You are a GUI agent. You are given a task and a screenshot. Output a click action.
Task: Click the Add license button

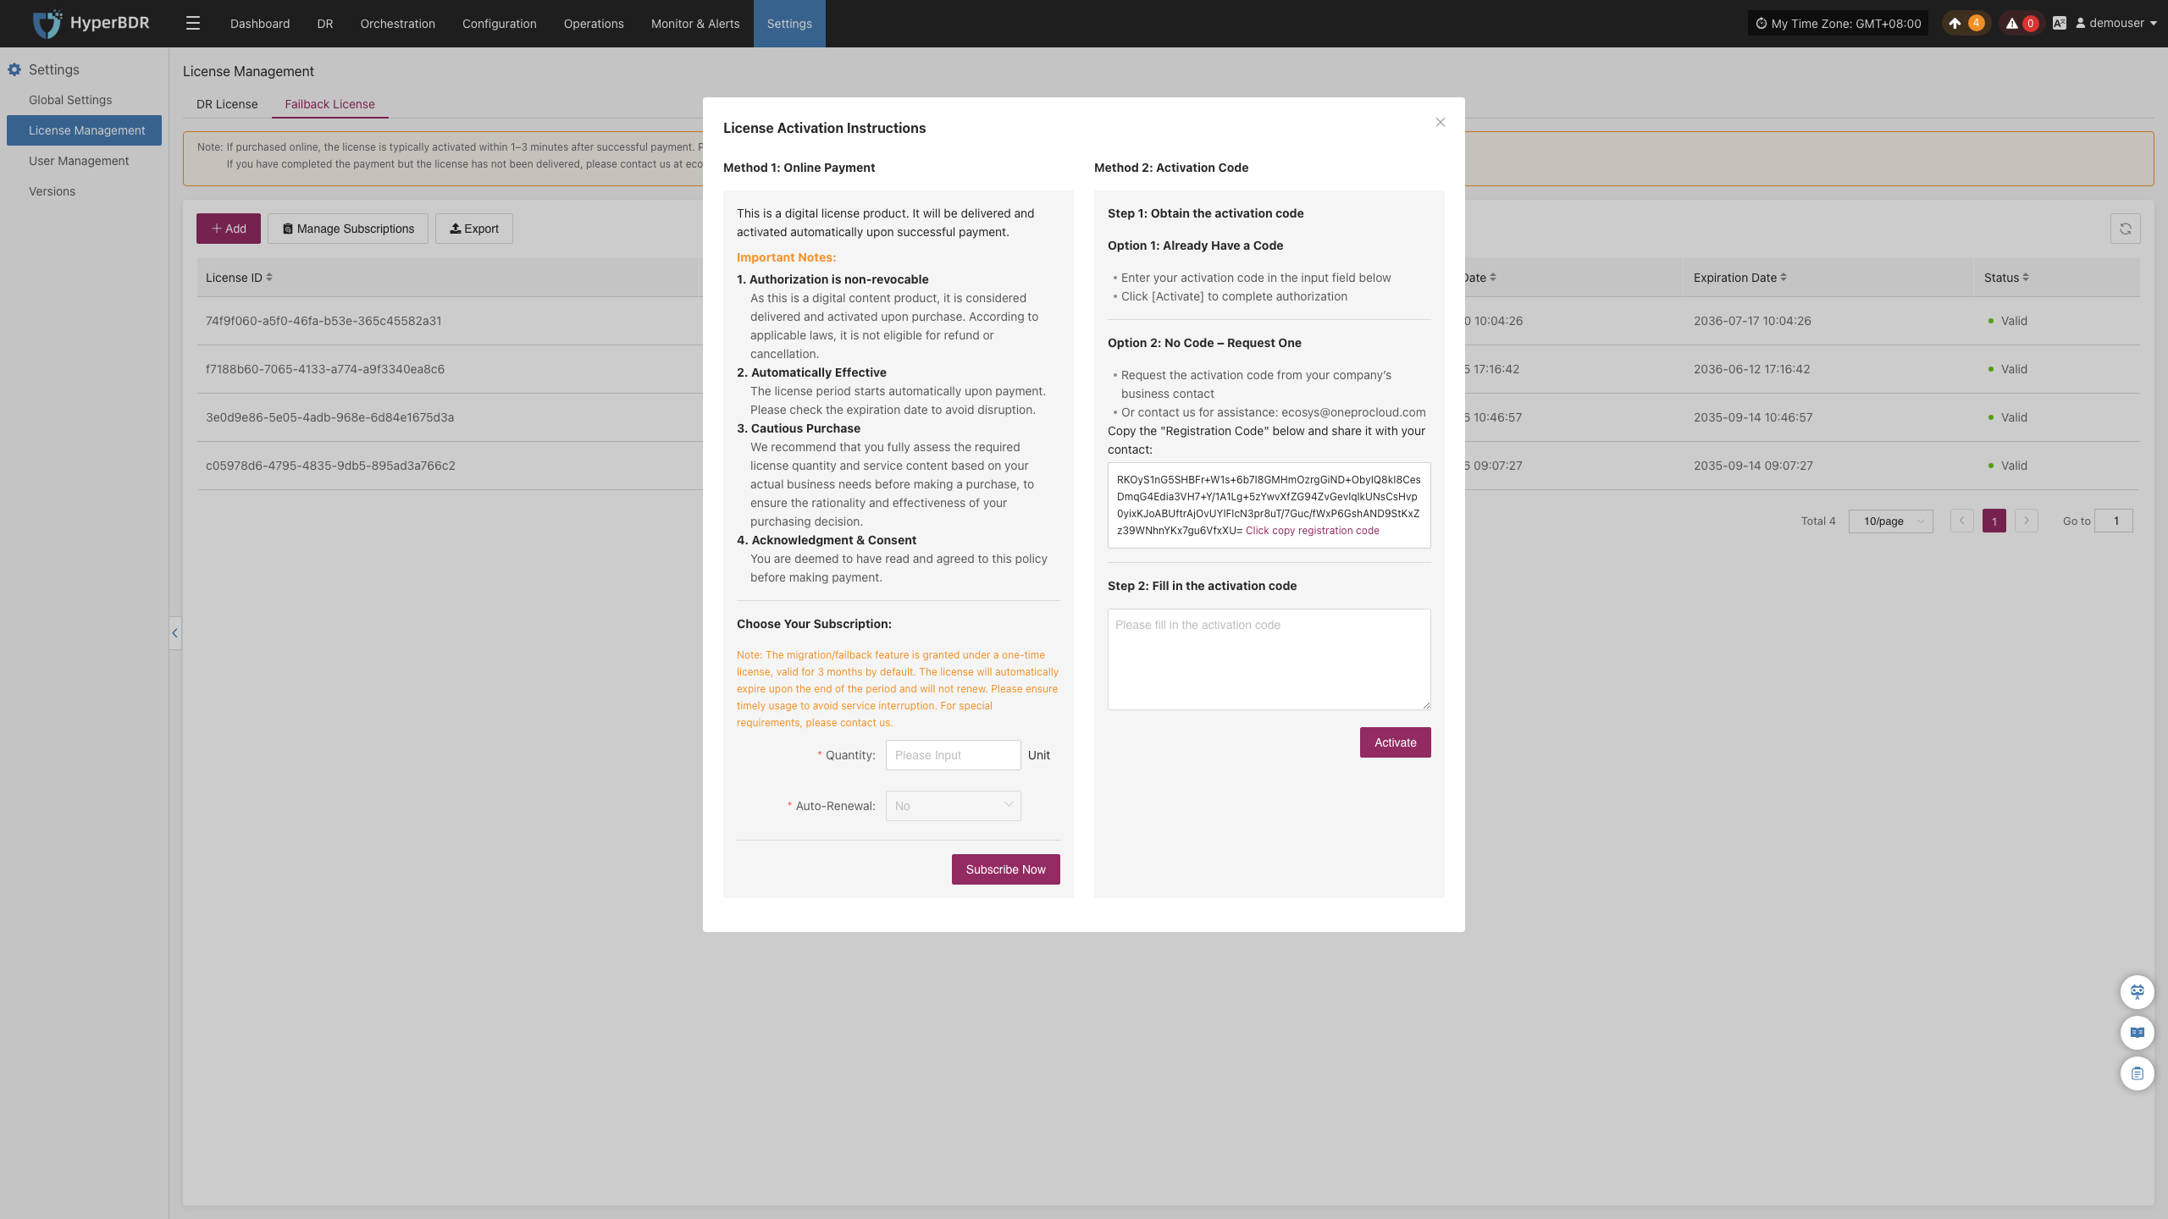point(229,229)
